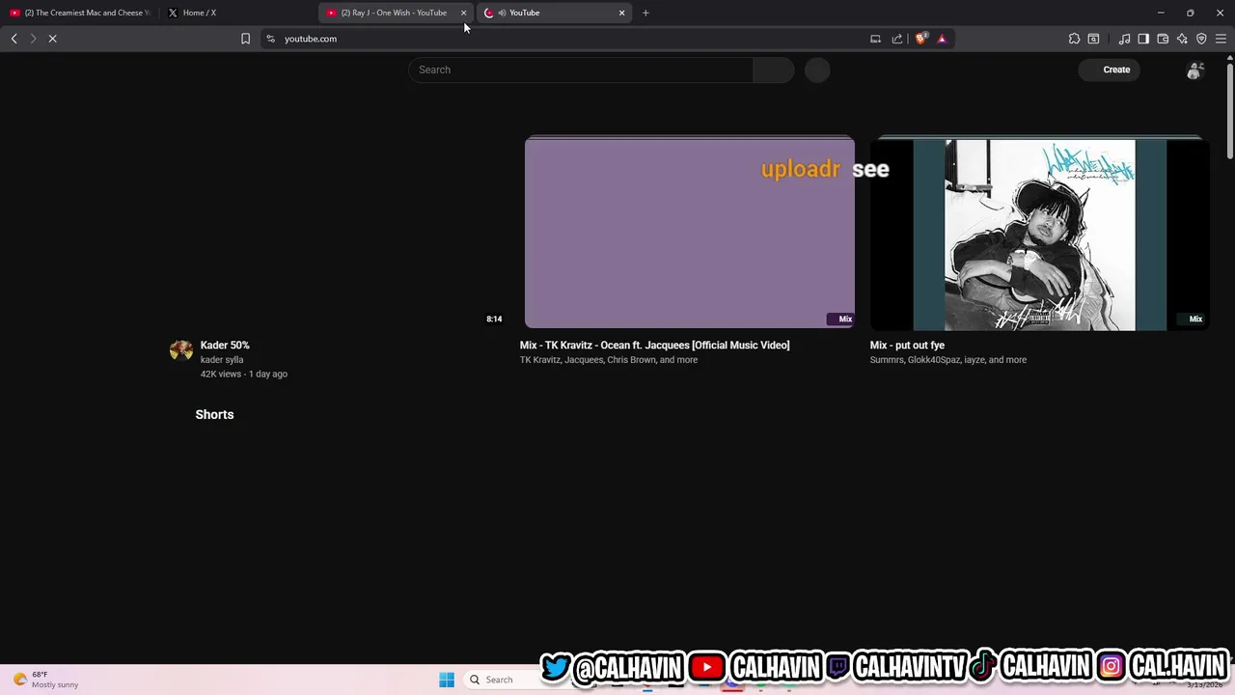The image size is (1235, 695).
Task: Close the YouTube tab
Action: (x=621, y=13)
